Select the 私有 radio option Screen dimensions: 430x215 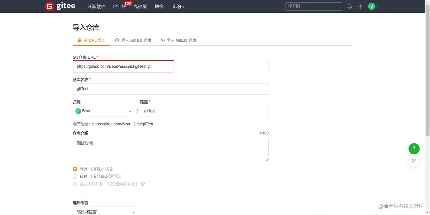75,176
